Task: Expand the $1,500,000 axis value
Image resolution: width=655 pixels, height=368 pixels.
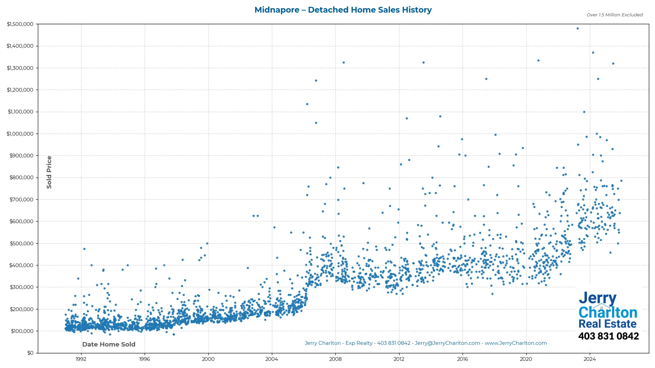Action: 20,24
